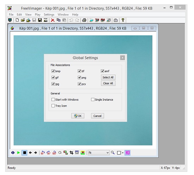Open the Settings menu
Viewport: 194px width, 175px height.
pyautogui.click(x=49, y=14)
